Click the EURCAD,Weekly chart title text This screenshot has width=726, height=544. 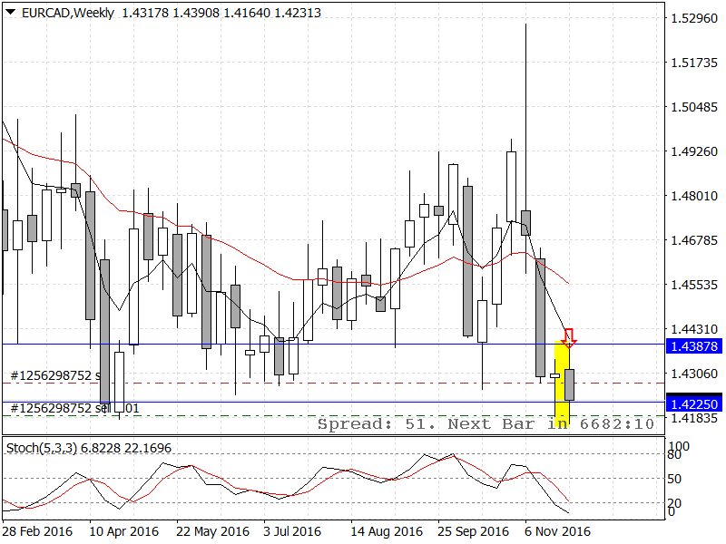(67, 13)
